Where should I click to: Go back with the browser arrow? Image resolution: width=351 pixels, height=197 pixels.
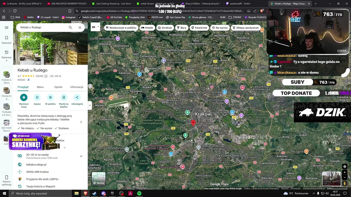4,11
